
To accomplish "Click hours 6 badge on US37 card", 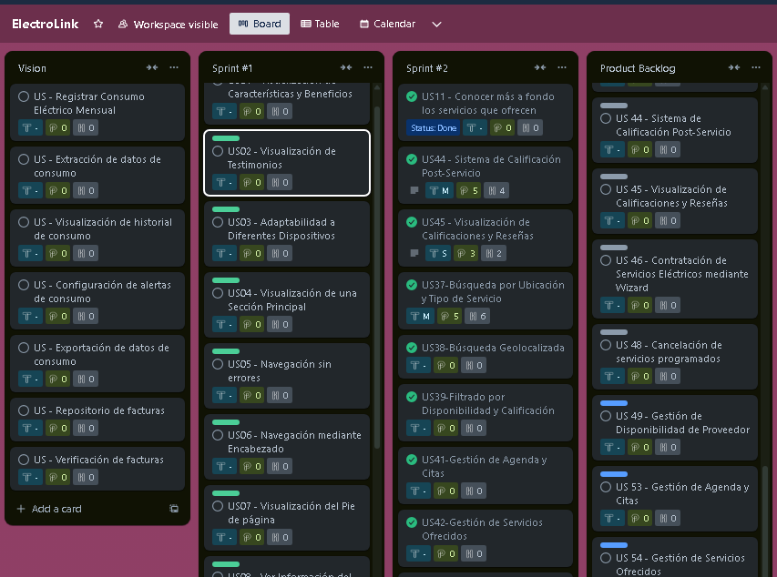I will [477, 316].
